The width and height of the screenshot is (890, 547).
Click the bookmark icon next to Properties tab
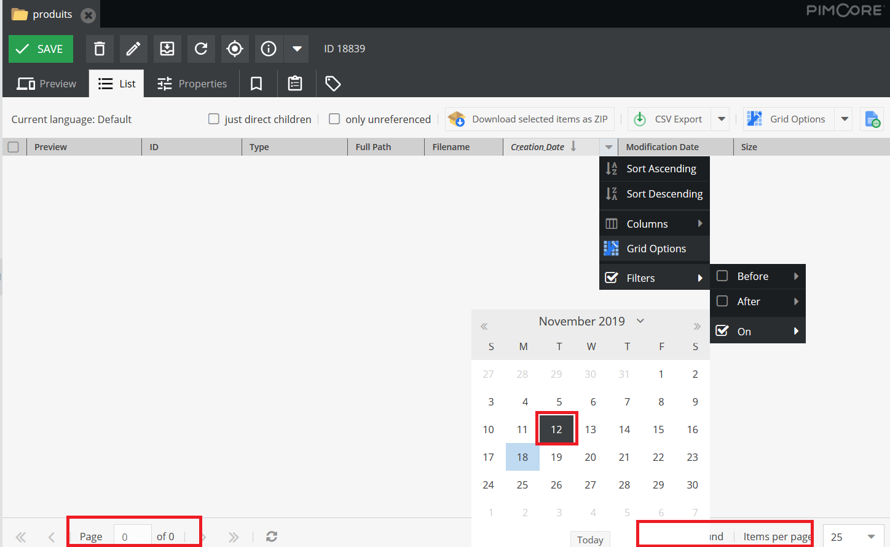[x=256, y=83]
